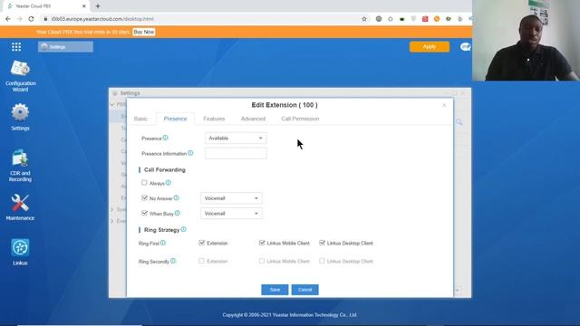The image size is (580, 326).
Task: Click the Ring Strategy info icon
Action: coord(183,229)
